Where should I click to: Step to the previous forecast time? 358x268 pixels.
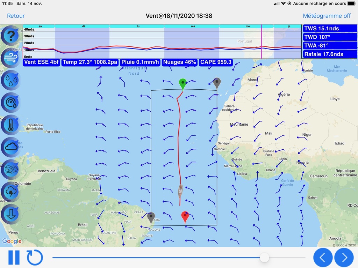[x=323, y=258]
